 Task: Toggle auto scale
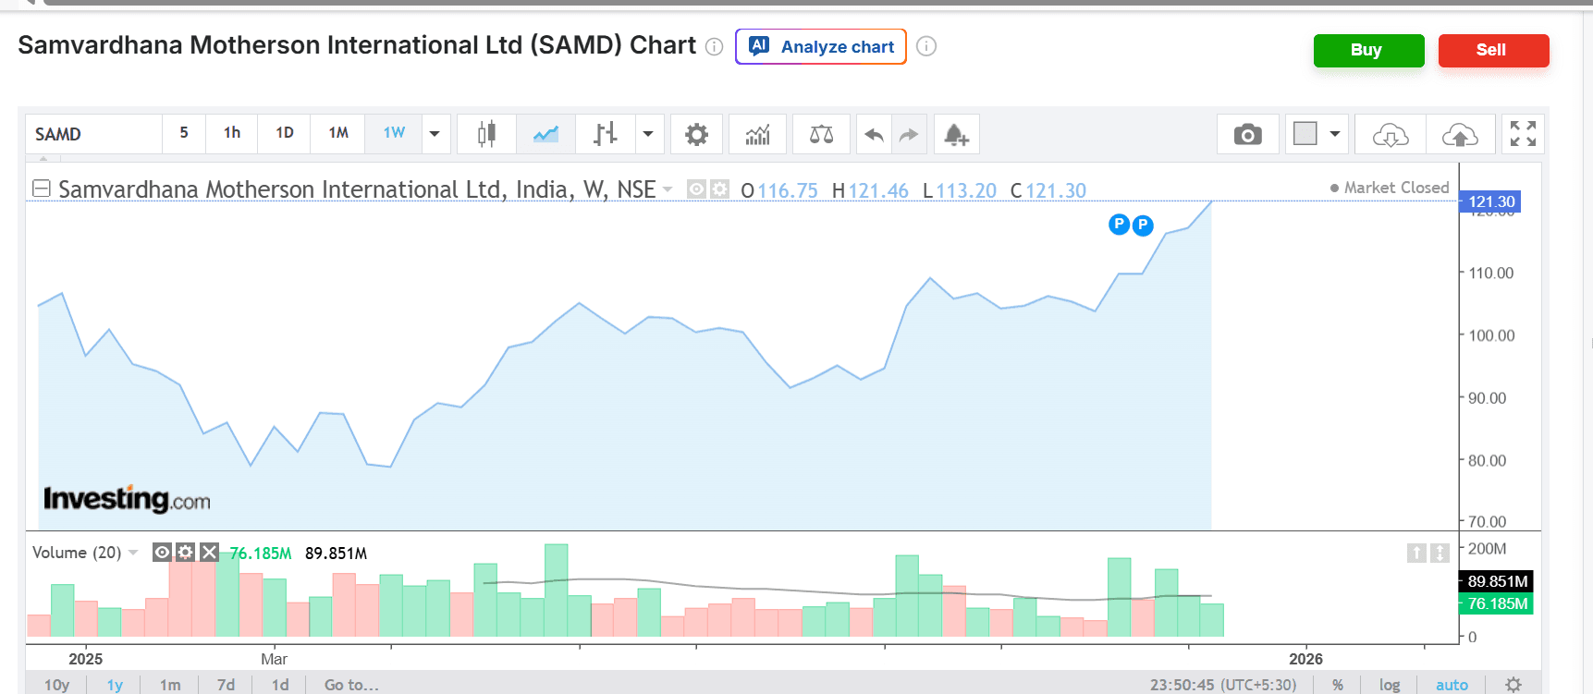coord(1452,685)
